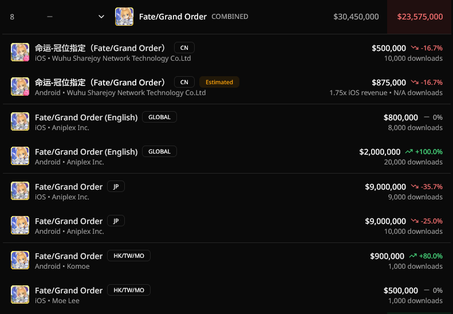This screenshot has height=314, width=453.
Task: Click the $875,000 revenue value
Action: coord(389,83)
